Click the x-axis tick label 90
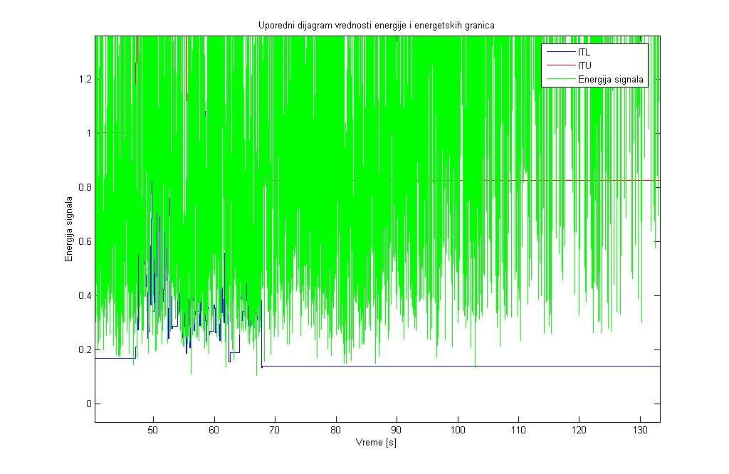Screen dimensions: 729x474 tap(397, 431)
